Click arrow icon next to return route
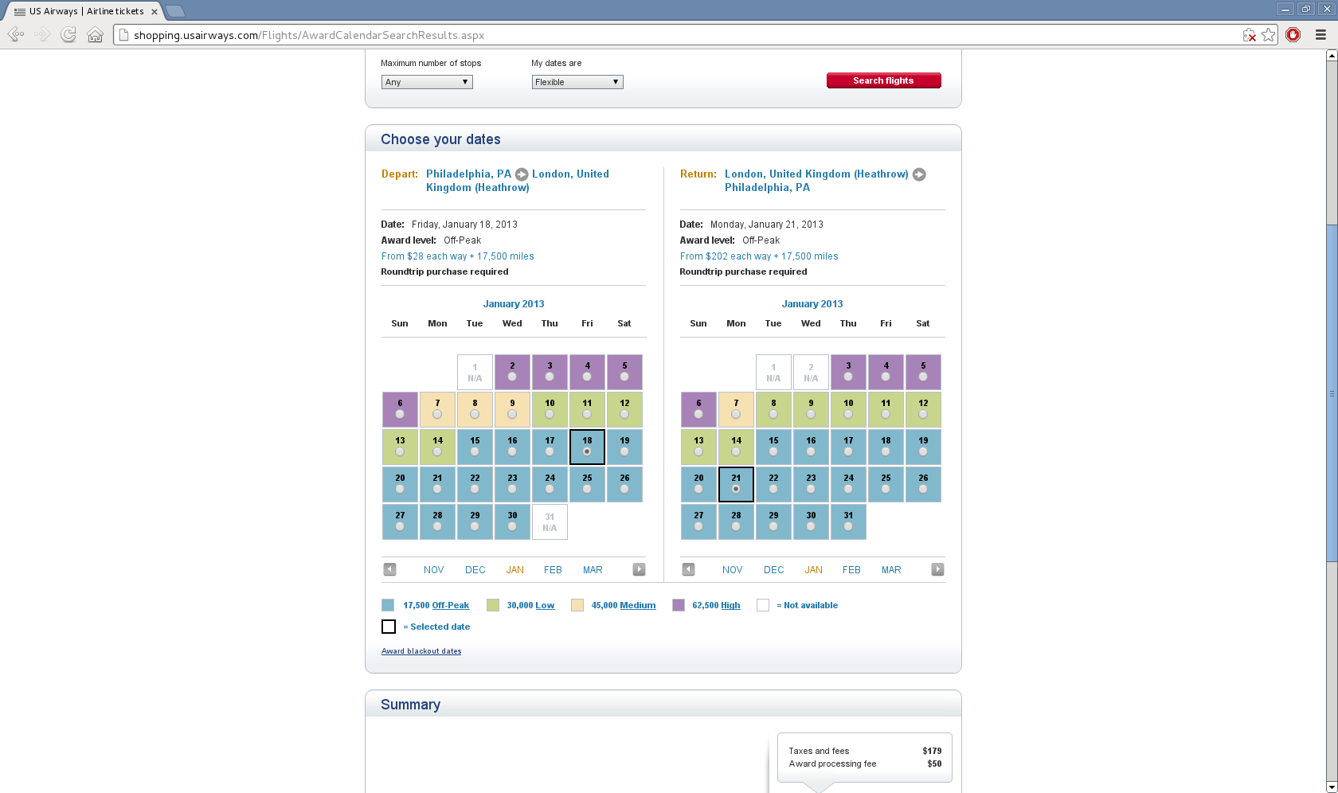 click(x=919, y=174)
